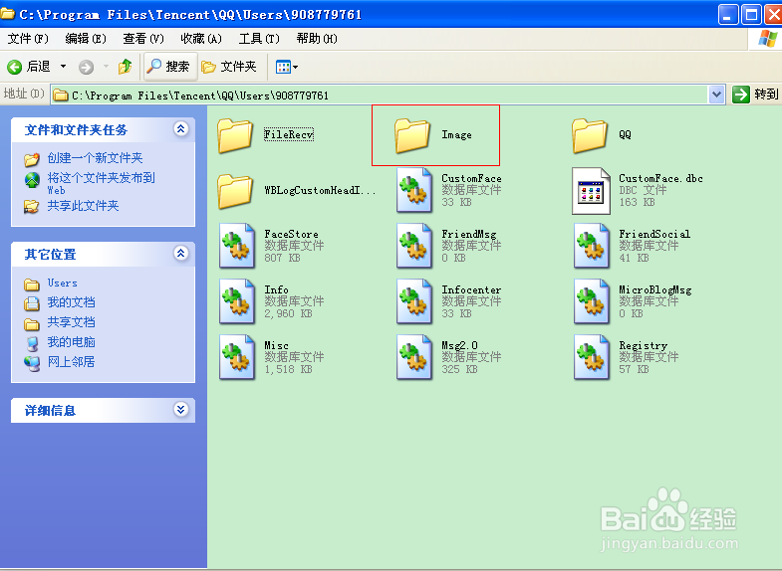Open the 收藏(A) menu

[201, 39]
